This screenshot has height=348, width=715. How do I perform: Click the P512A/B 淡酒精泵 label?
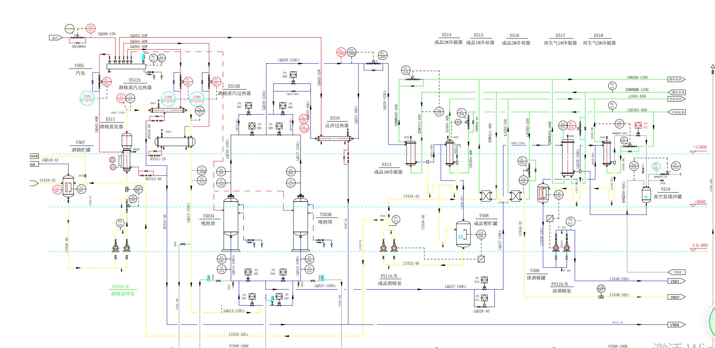(562, 287)
